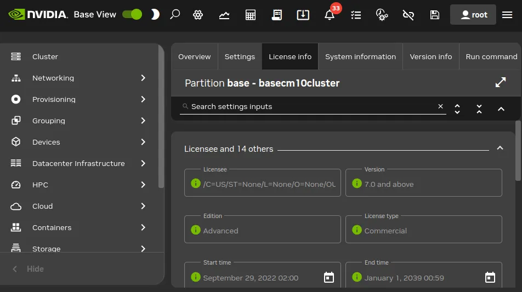Open the search magnifier icon in top bar

pyautogui.click(x=175, y=15)
